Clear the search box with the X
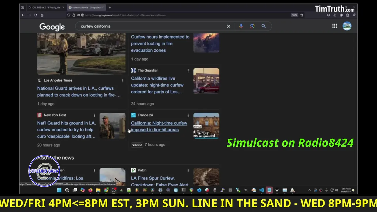The image size is (377, 212). [229, 26]
